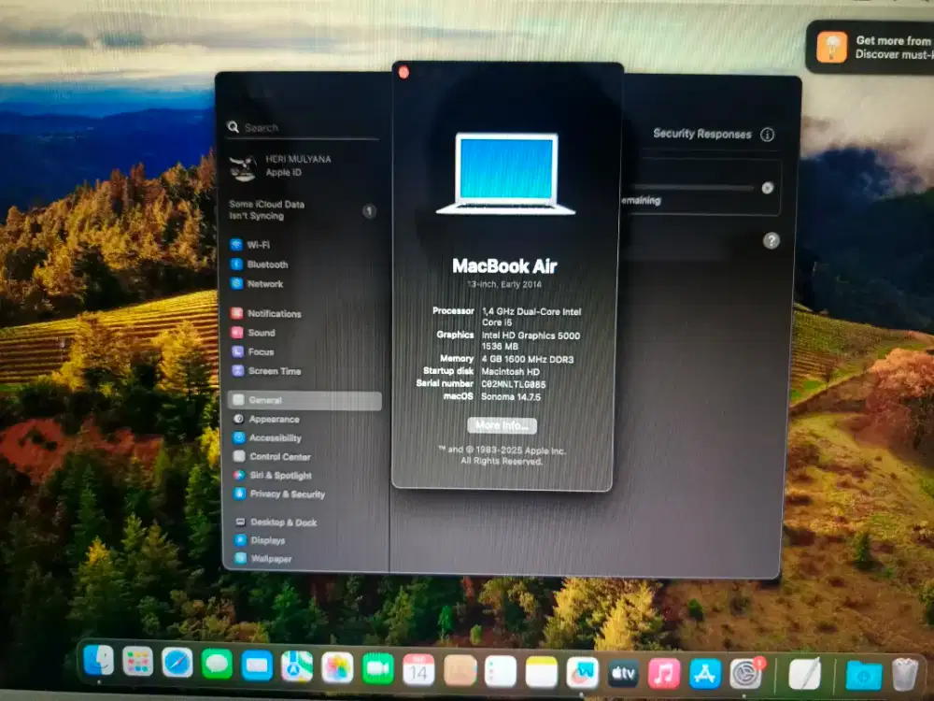Viewport: 934px width, 701px height.
Task: Open Sound settings
Action: click(x=262, y=333)
